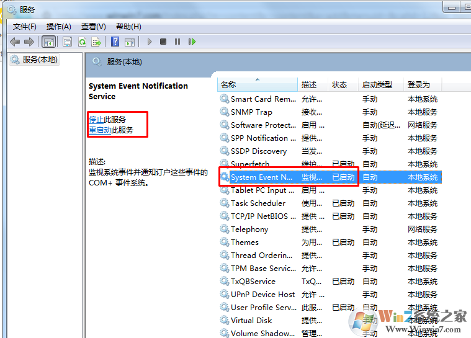
Task: Sort by the 登录为 column header
Action: [423, 84]
